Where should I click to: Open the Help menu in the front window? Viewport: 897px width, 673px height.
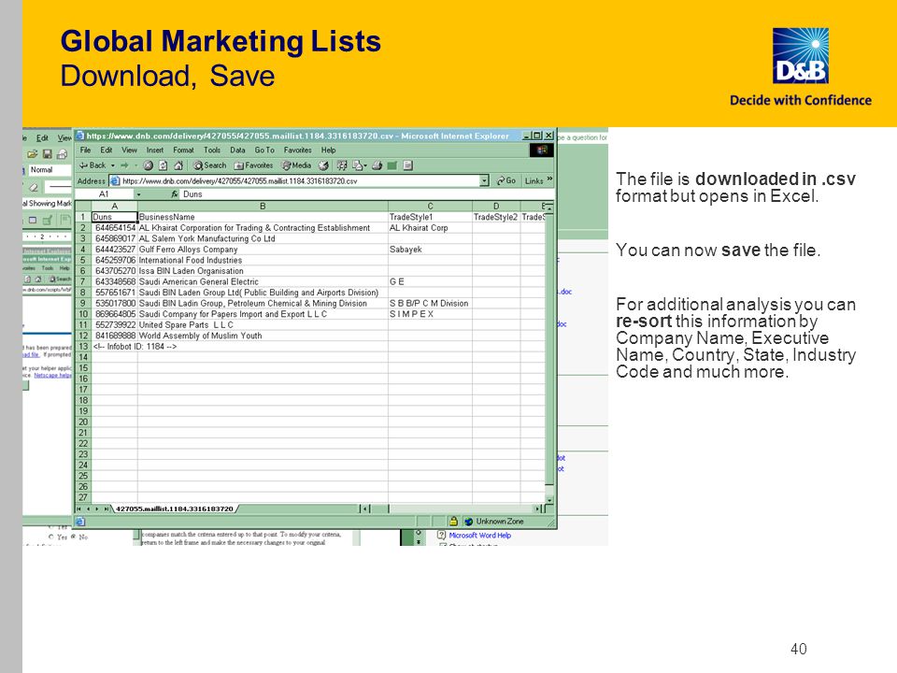pos(328,150)
